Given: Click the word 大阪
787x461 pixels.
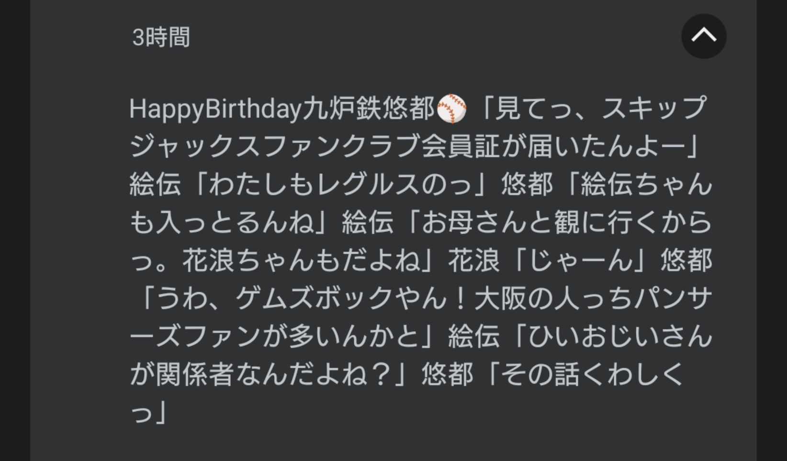Looking at the screenshot, I should 500,299.
